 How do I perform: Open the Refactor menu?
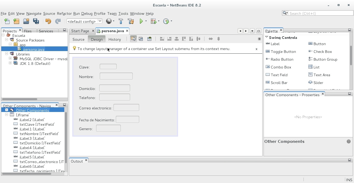click(64, 13)
